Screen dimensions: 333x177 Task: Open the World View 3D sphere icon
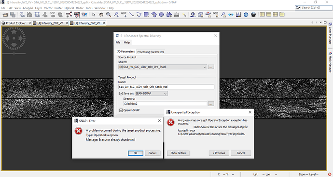point(253,14)
